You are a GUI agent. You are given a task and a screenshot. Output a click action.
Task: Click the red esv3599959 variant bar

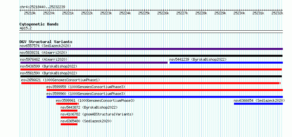pyautogui.click(x=165, y=90)
